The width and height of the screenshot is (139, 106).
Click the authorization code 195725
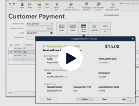click(102, 91)
